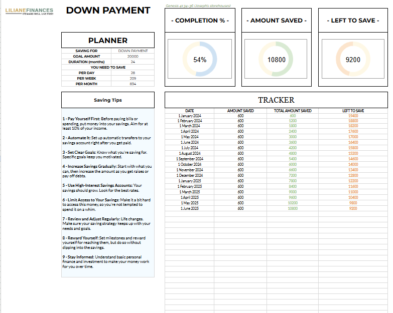Select the Per Week value cell showing 209
The height and width of the screenshot is (313, 393).
133,79
